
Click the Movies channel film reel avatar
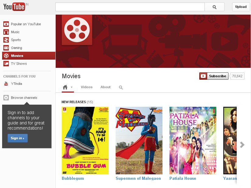[x=77, y=30]
